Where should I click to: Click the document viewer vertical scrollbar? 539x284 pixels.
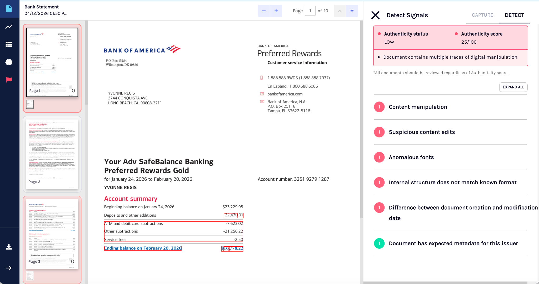click(361, 120)
